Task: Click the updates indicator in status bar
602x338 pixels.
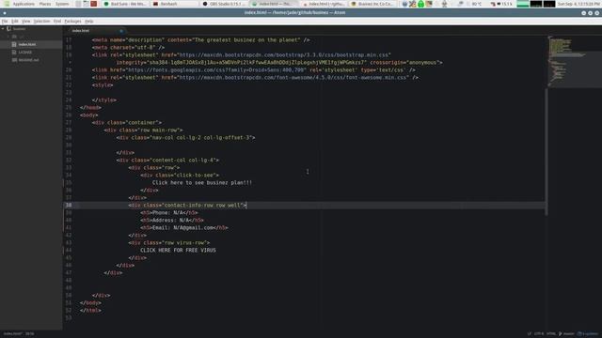Action: pos(588,334)
